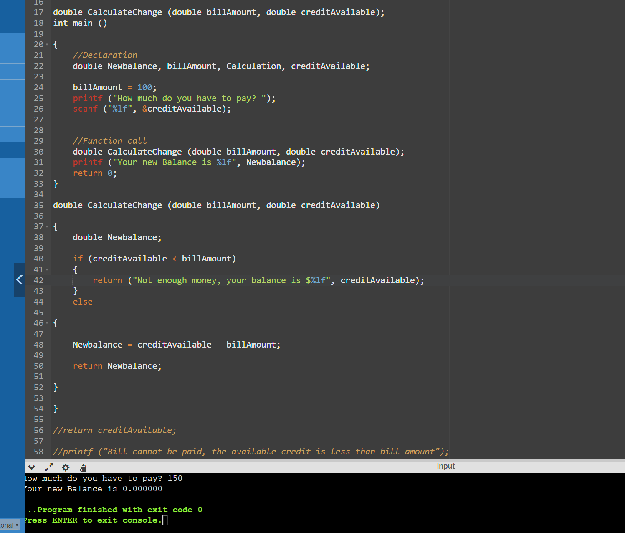The width and height of the screenshot is (625, 533).
Task: Fold the main function block at line 20
Action: (46, 44)
